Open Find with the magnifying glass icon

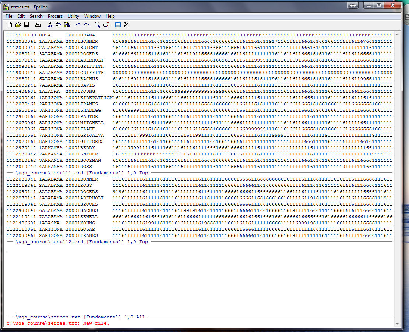click(98, 25)
